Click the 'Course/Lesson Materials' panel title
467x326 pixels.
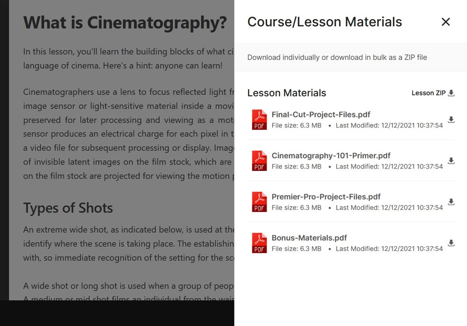pyautogui.click(x=324, y=22)
